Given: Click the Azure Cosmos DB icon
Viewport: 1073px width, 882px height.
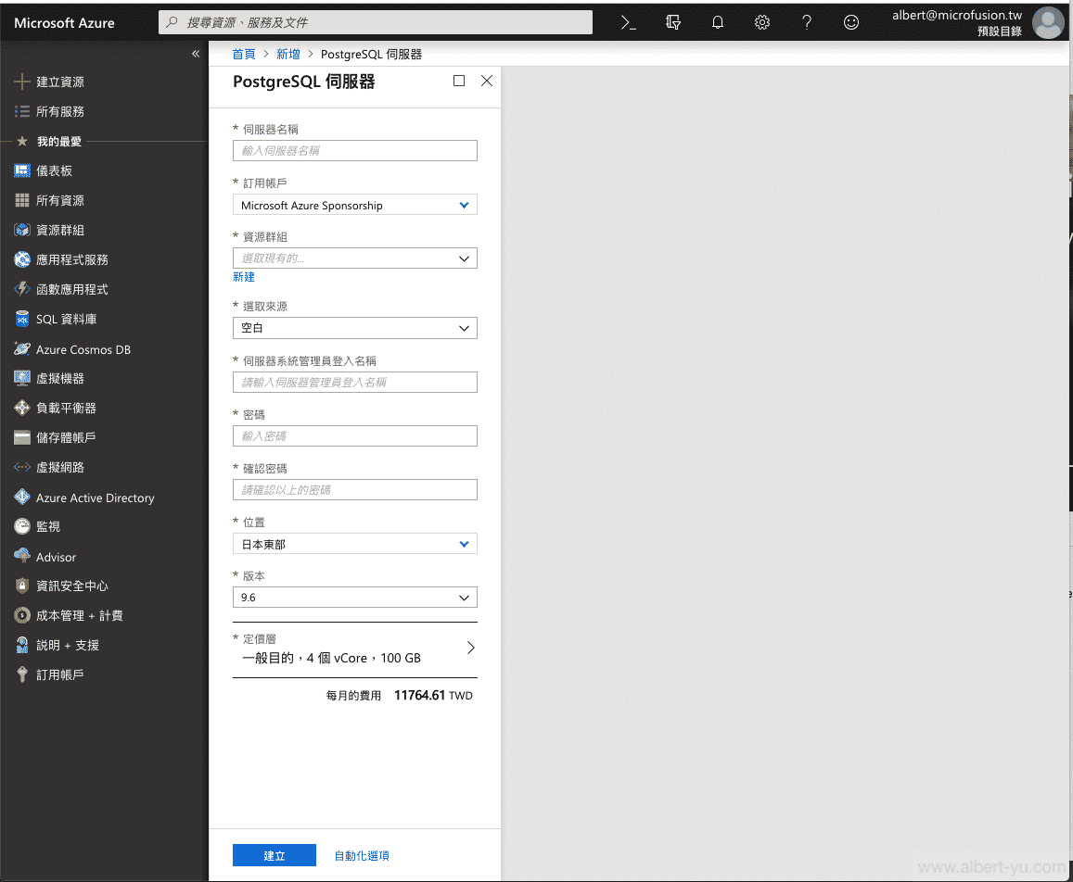Looking at the screenshot, I should (22, 348).
